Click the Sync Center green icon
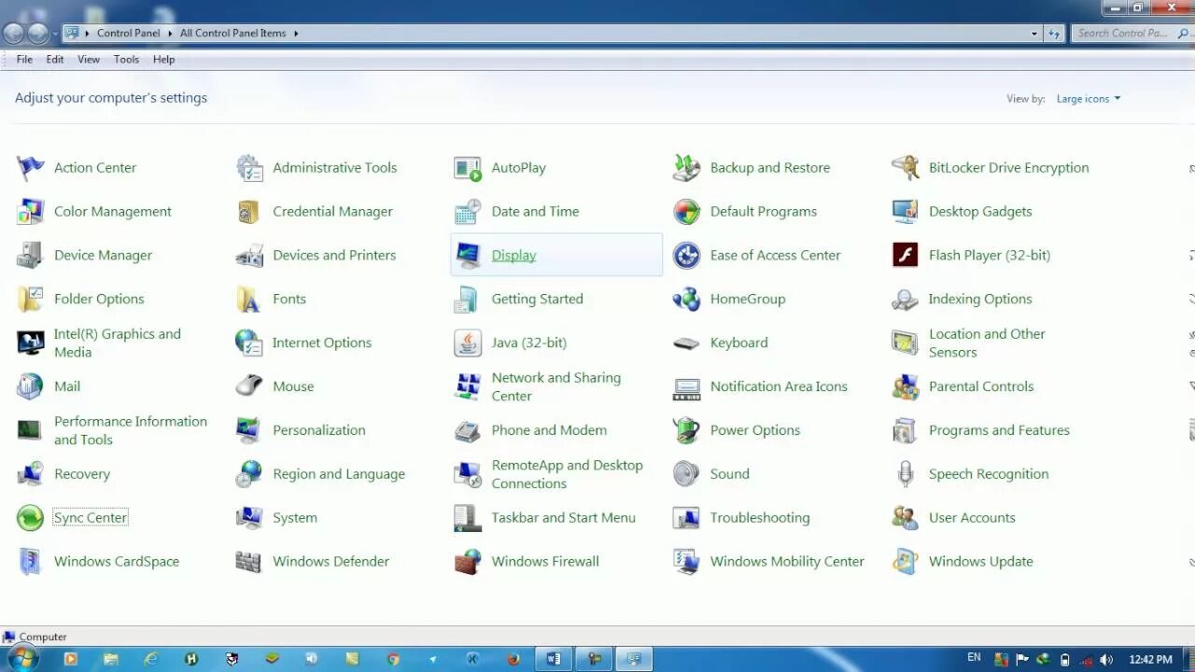The image size is (1195, 672). tap(30, 518)
